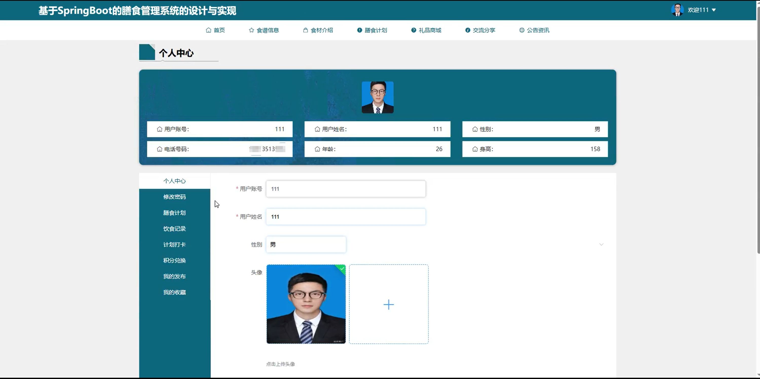Select 膳食计划 in left sidebar
Screen dimensions: 760x379
tap(175, 213)
